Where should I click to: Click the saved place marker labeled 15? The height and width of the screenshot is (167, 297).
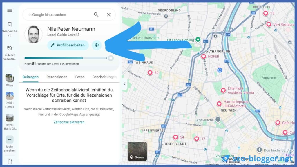pos(266,13)
